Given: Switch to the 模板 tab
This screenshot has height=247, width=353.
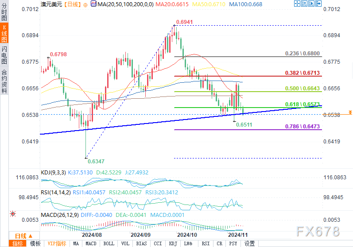Looking at the screenshot, I should tap(35, 243).
